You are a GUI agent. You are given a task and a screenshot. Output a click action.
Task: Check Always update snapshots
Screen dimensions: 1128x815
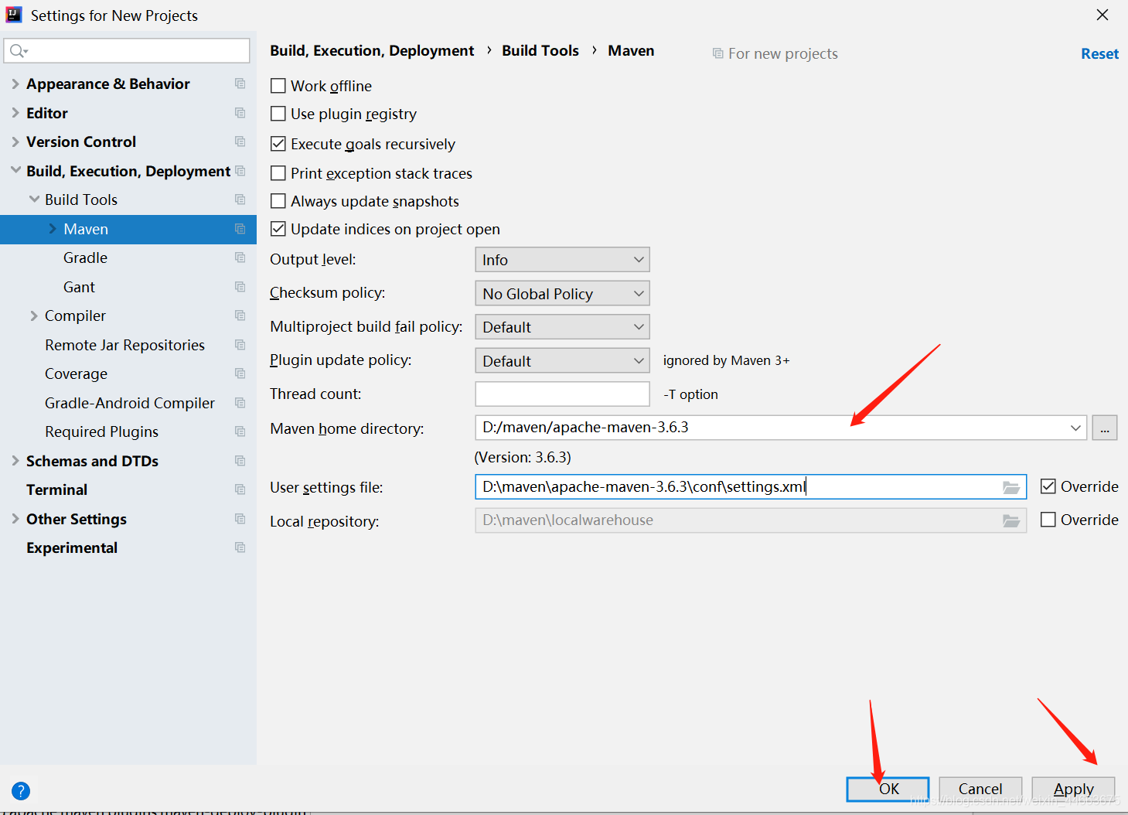click(x=278, y=201)
